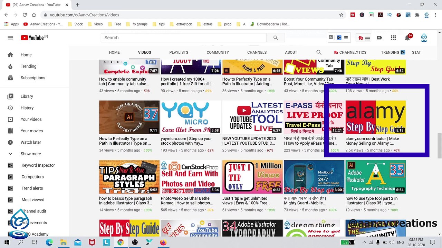Open the CanStockPhoto video thumbnail
The height and width of the screenshot is (248, 442).
point(191,177)
